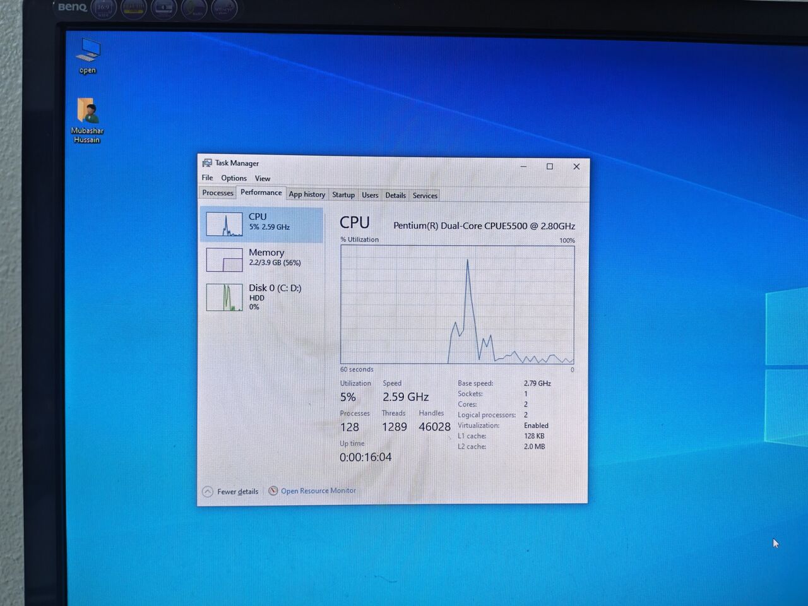Click the Logical processors label
Viewport: 808px width, 606px height.
point(487,415)
